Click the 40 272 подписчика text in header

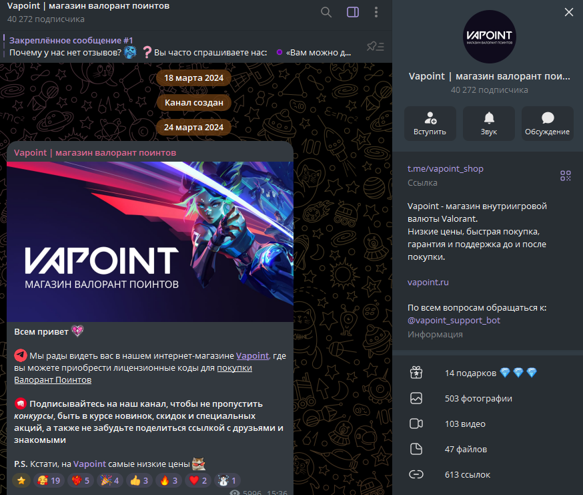[x=46, y=19]
